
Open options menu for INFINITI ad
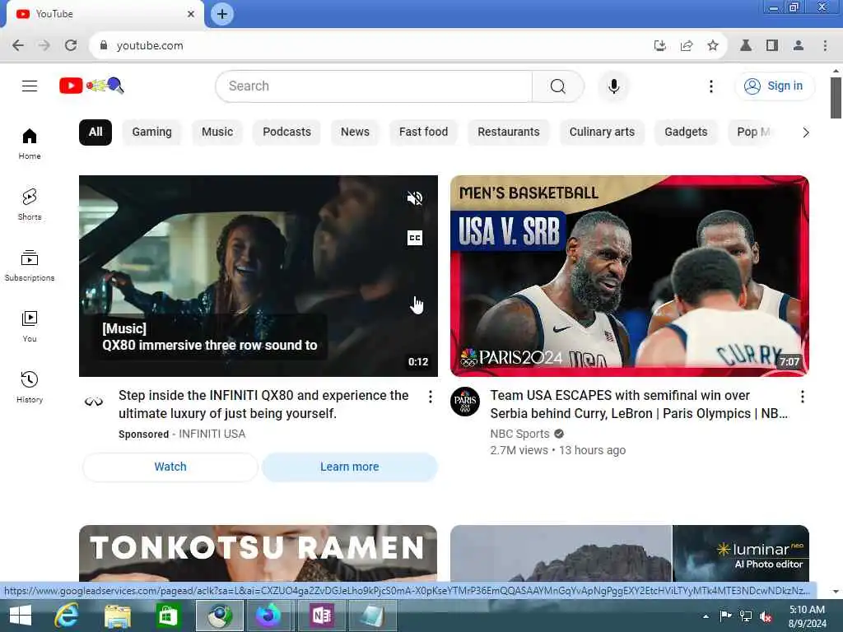point(430,397)
